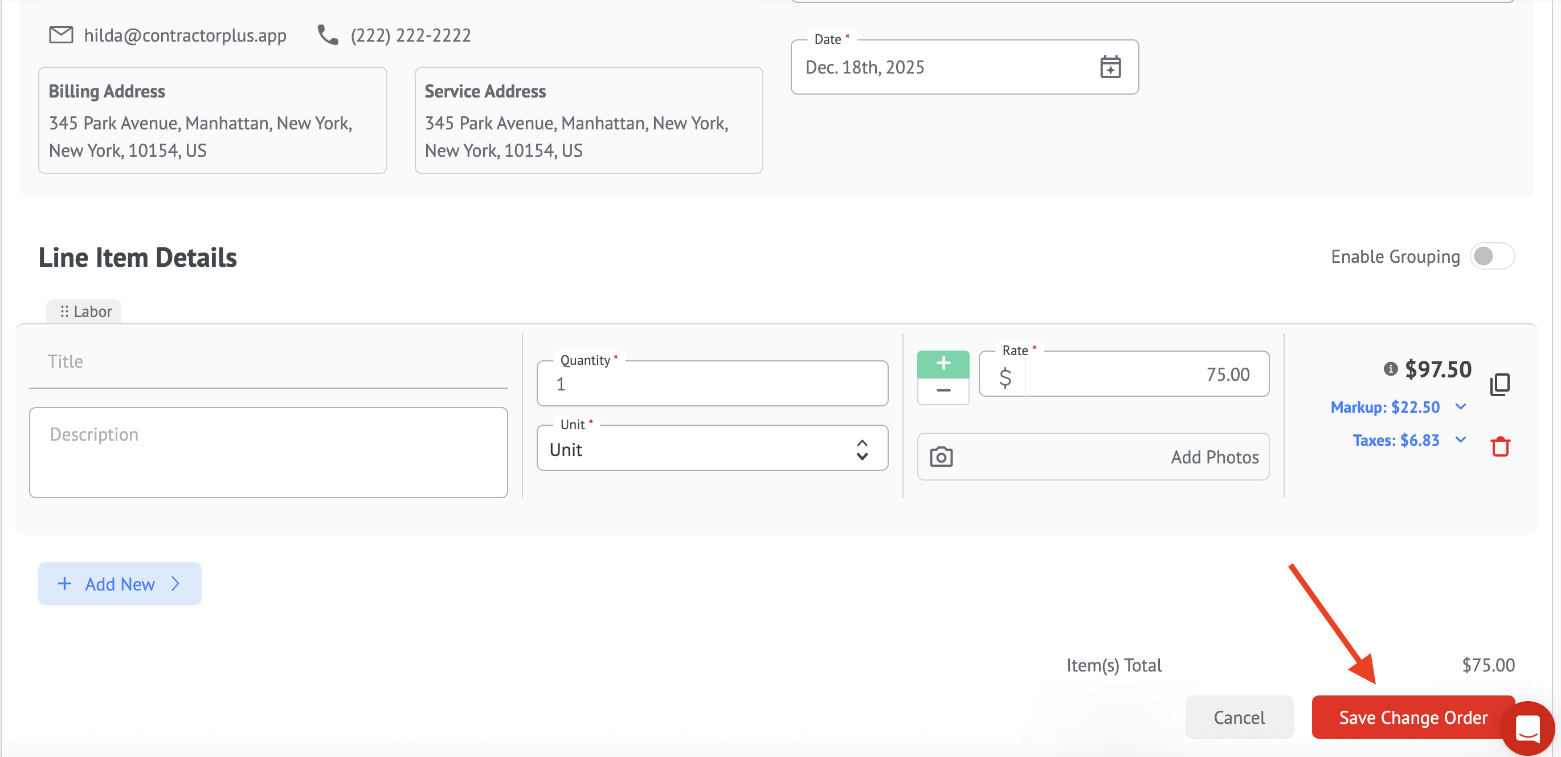The width and height of the screenshot is (1561, 757).
Task: Delete the Labor line item
Action: coord(1499,447)
